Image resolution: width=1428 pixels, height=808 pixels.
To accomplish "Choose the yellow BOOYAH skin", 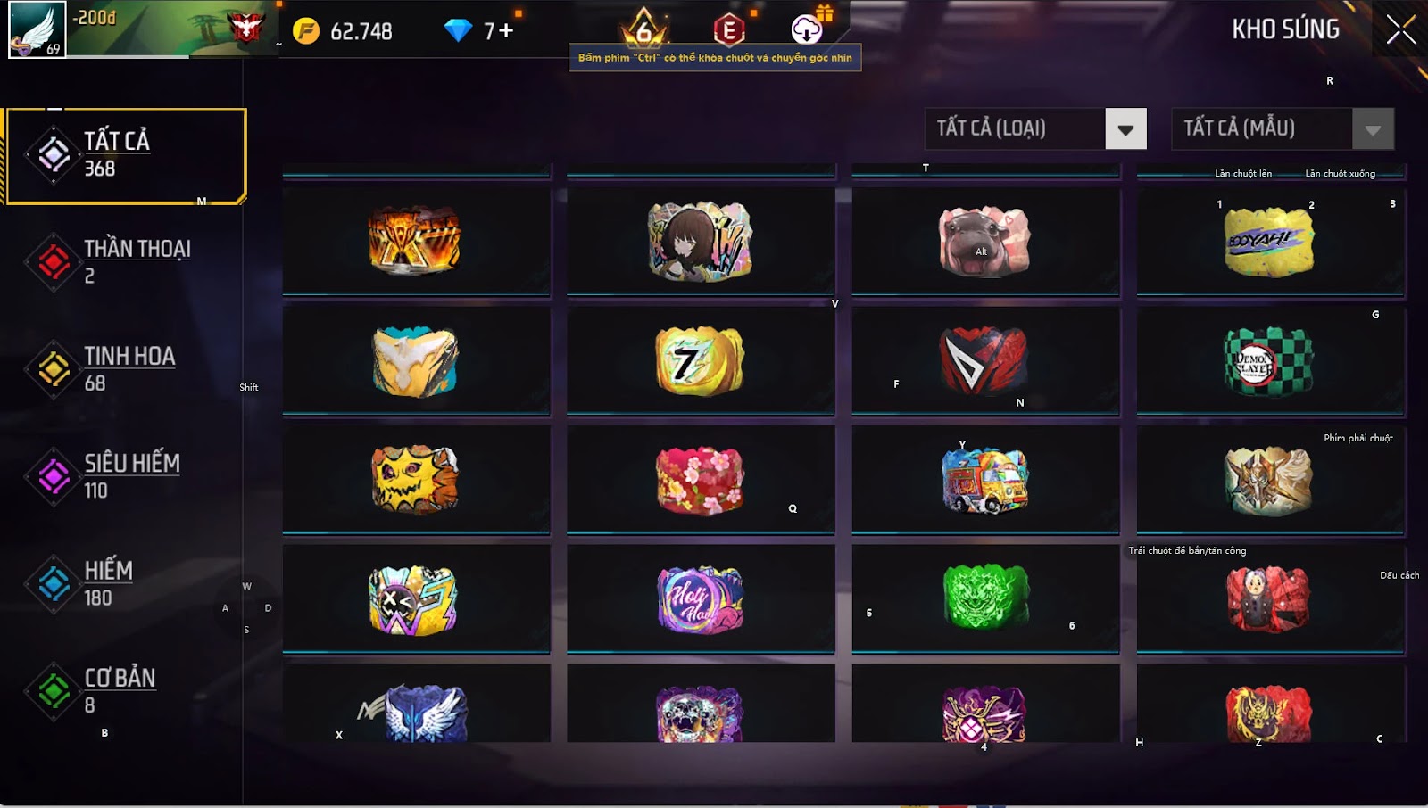I will 1269,242.
